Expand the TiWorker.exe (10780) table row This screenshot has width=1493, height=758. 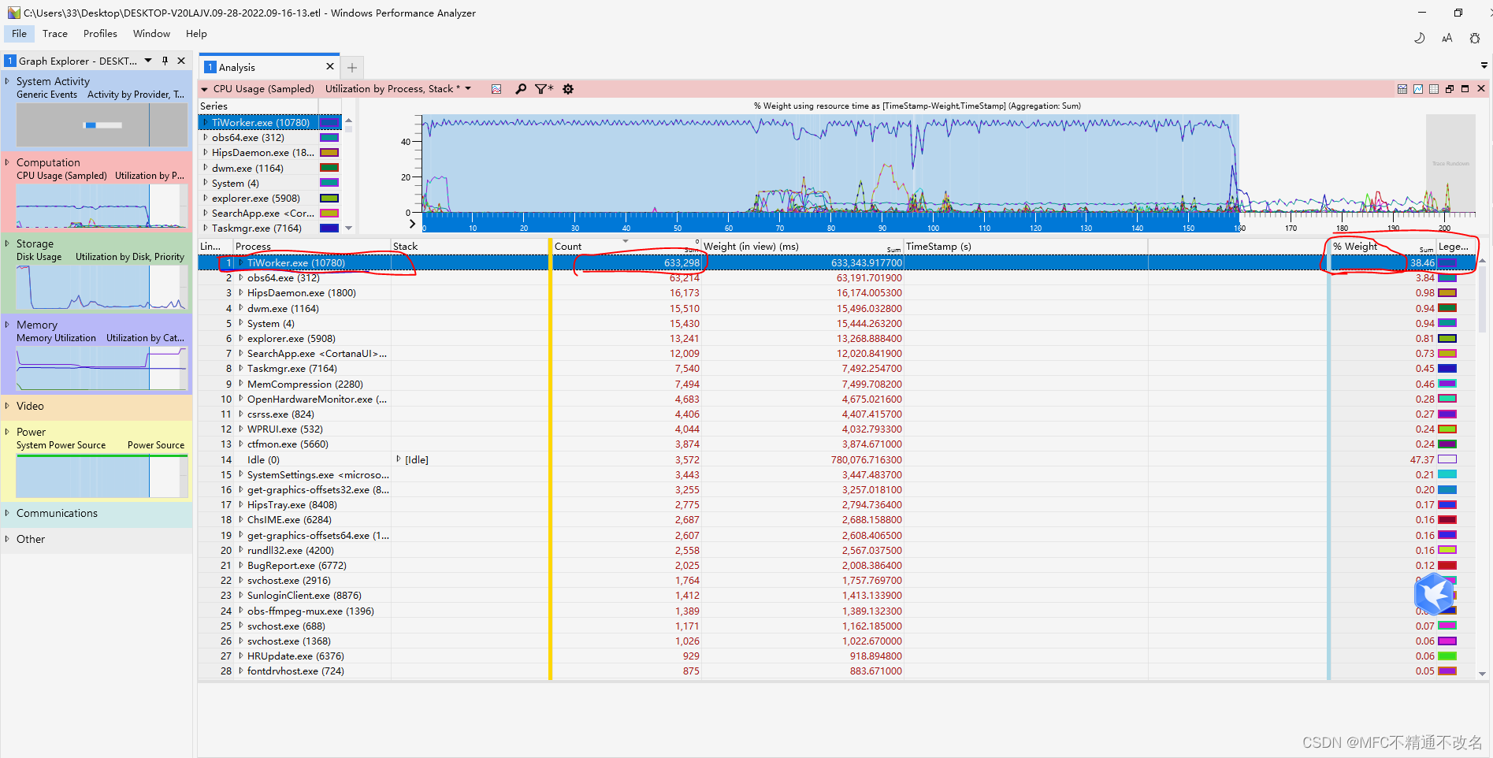241,262
